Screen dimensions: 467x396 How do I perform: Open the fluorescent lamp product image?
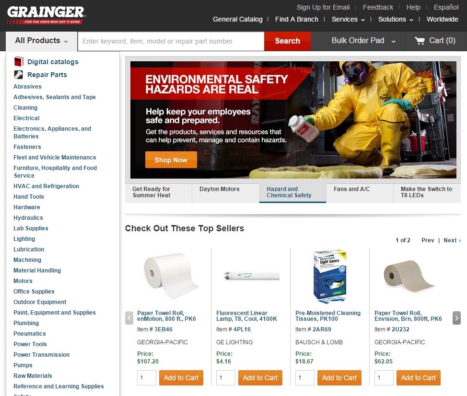[251, 275]
